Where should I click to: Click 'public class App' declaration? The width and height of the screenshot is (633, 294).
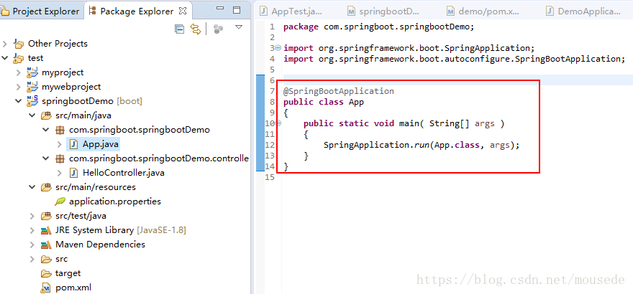324,102
